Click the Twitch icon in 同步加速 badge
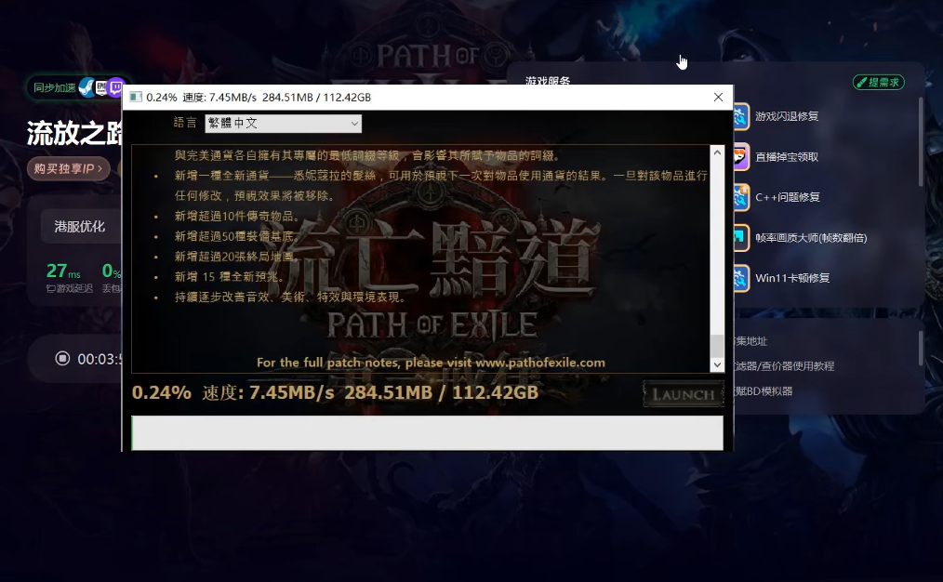 click(115, 87)
